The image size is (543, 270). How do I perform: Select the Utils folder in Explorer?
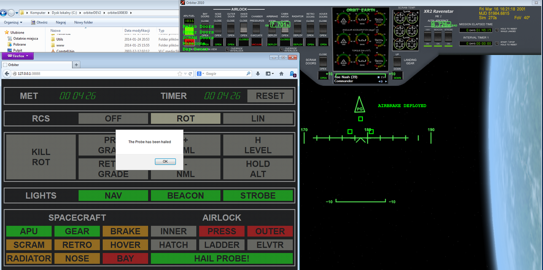[x=60, y=39]
